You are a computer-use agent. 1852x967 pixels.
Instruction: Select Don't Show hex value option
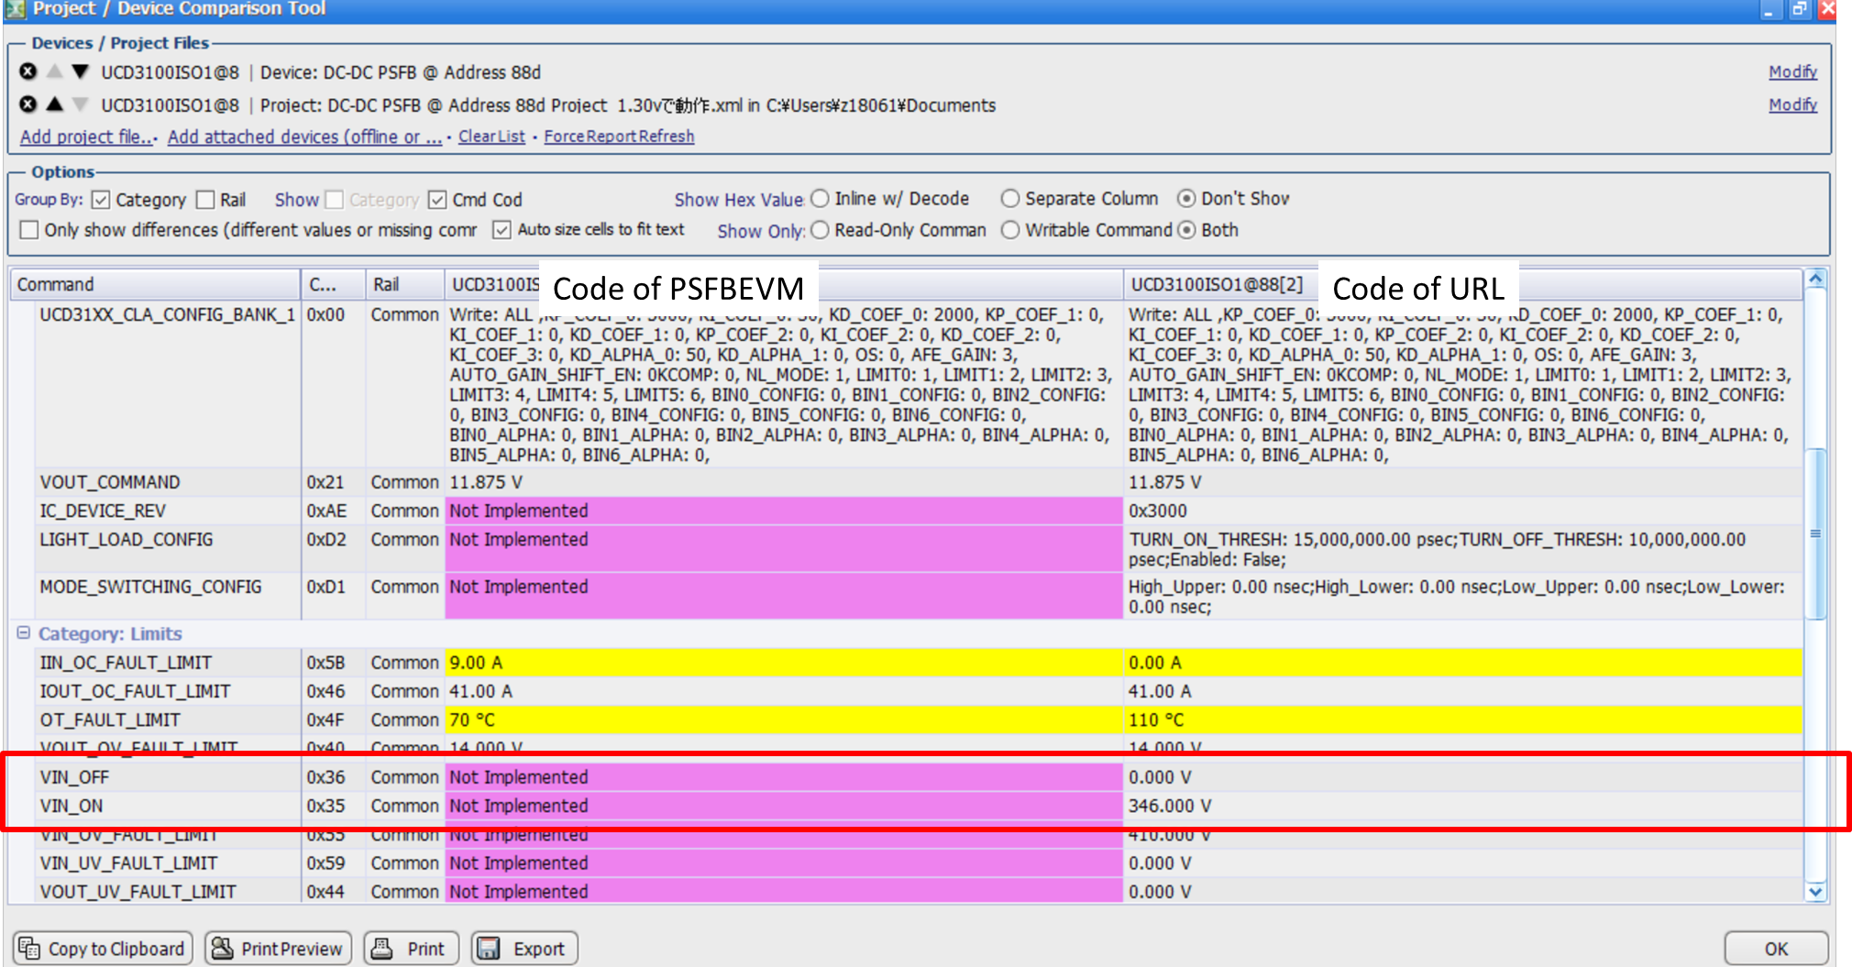click(x=1186, y=199)
